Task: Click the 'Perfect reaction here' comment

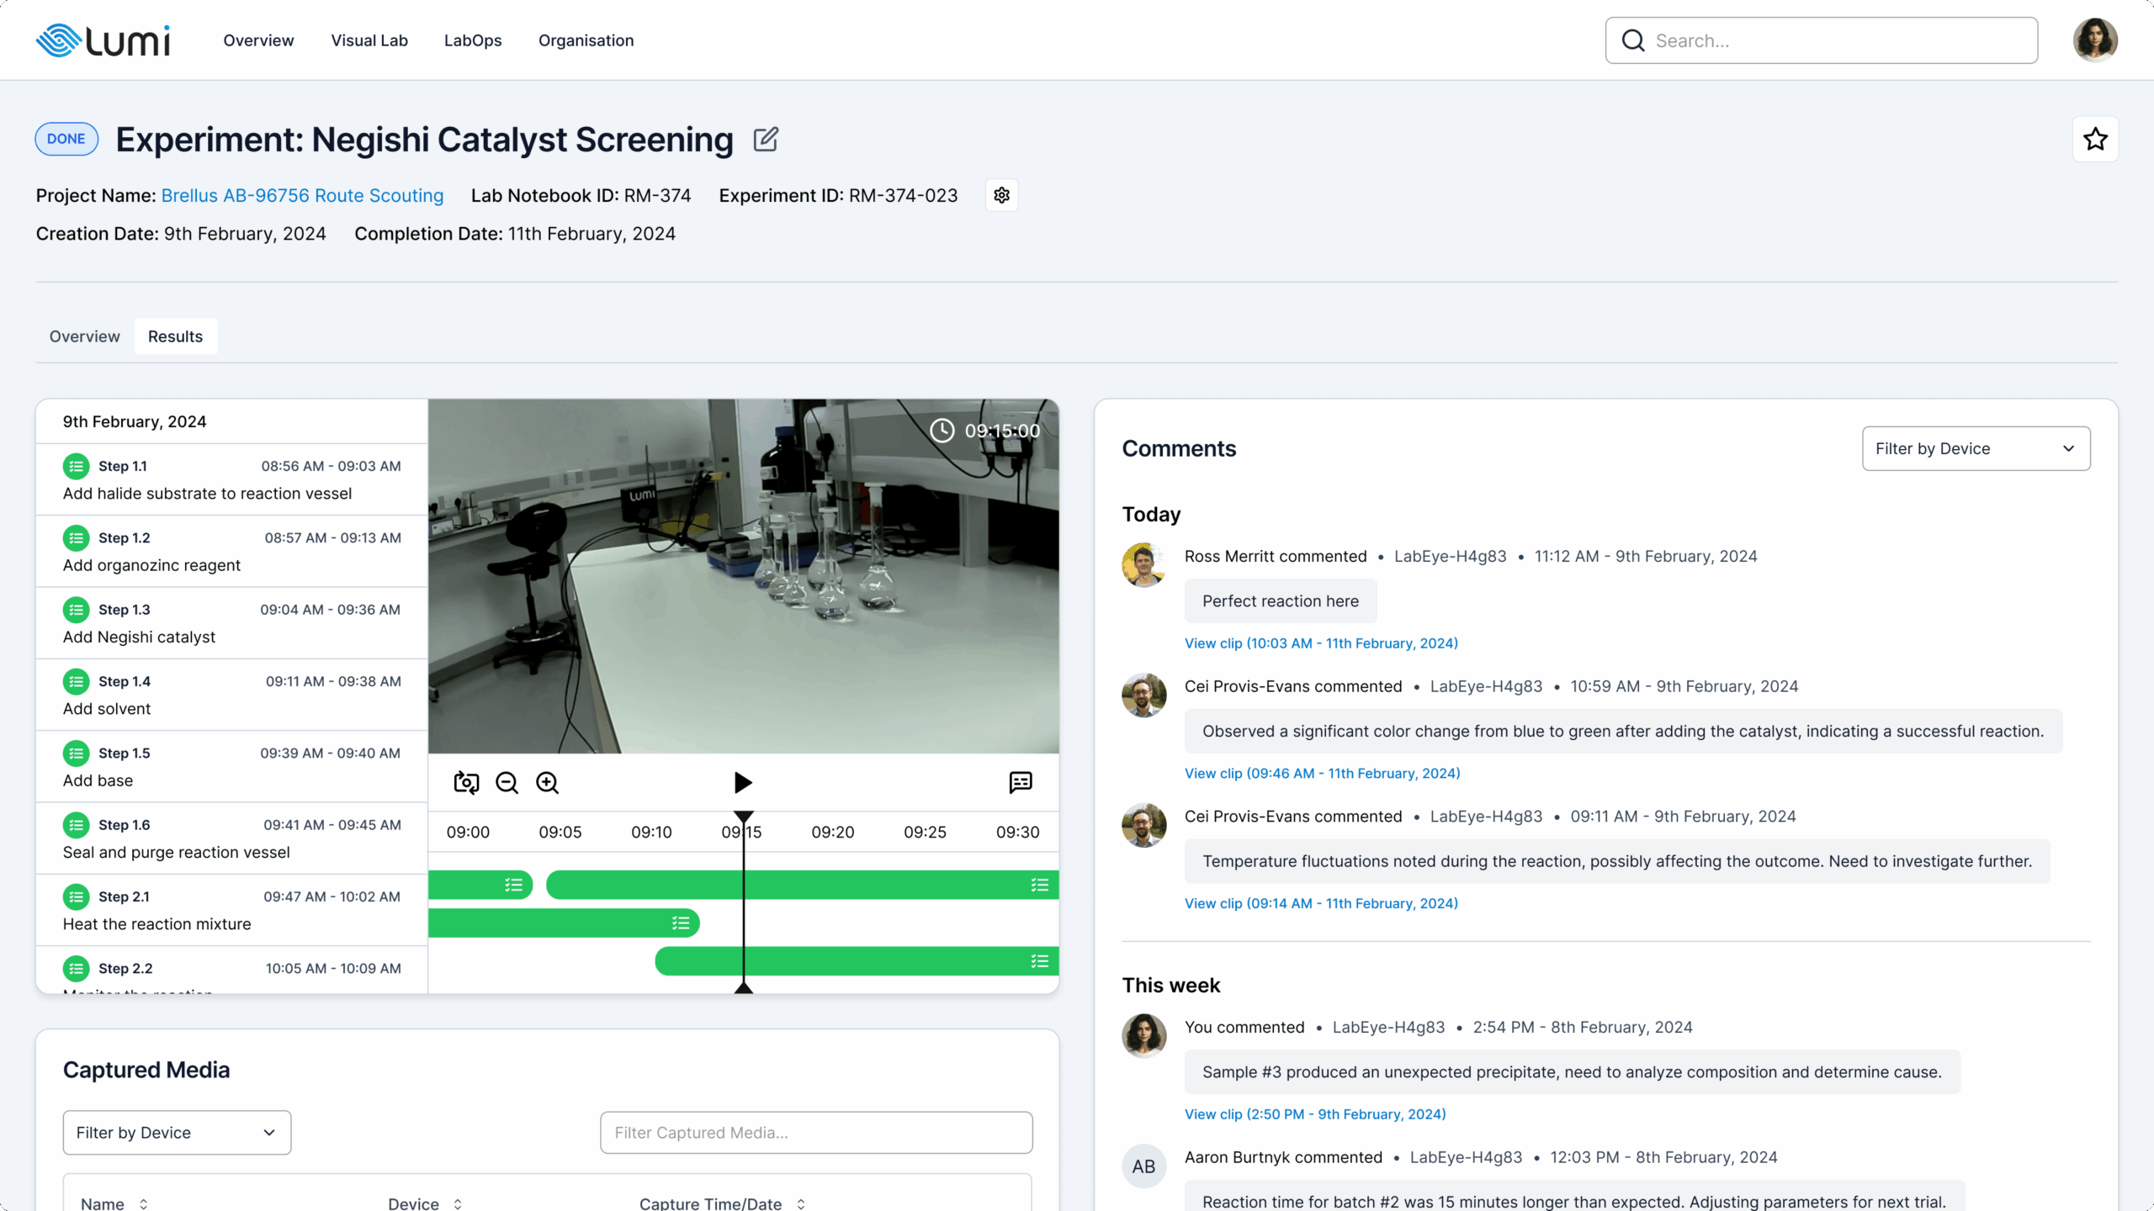Action: [1280, 600]
